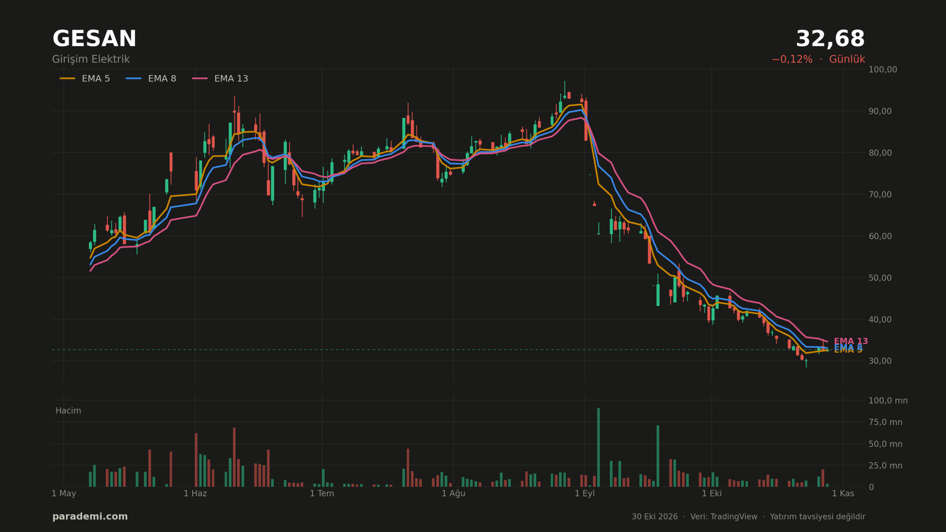Click the 90,00 price axis label
This screenshot has width=946, height=532.
880,111
